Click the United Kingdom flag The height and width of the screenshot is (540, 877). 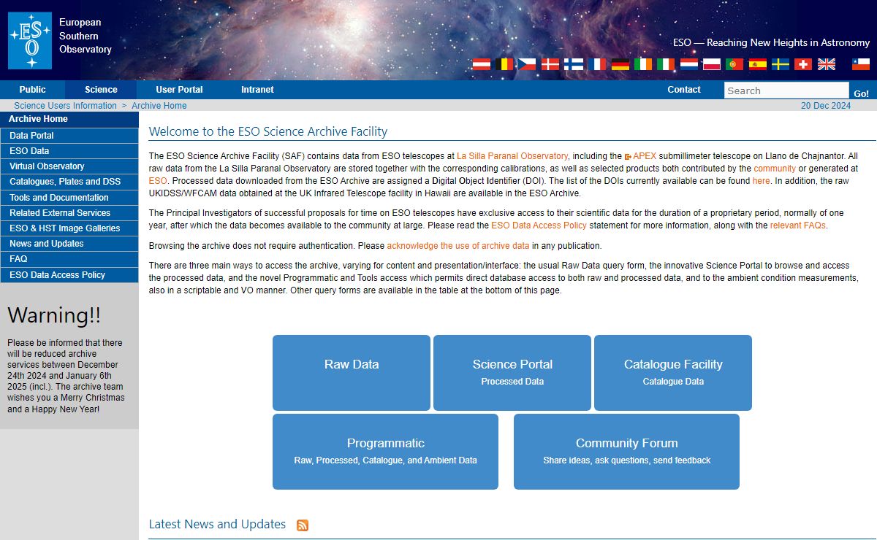tap(827, 64)
